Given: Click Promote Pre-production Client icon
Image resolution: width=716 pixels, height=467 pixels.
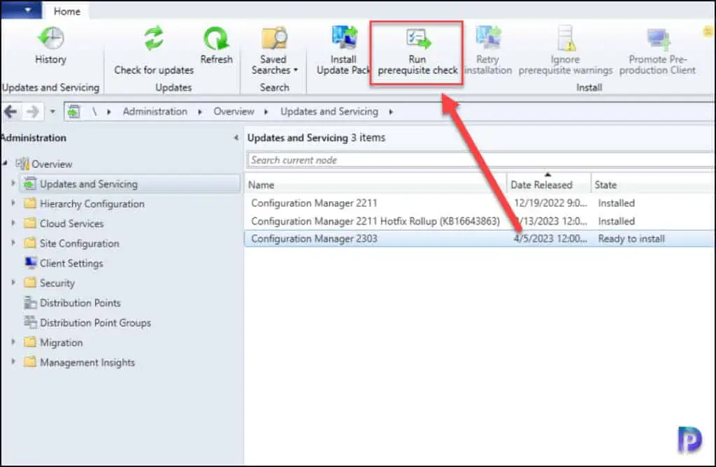Looking at the screenshot, I should (658, 39).
